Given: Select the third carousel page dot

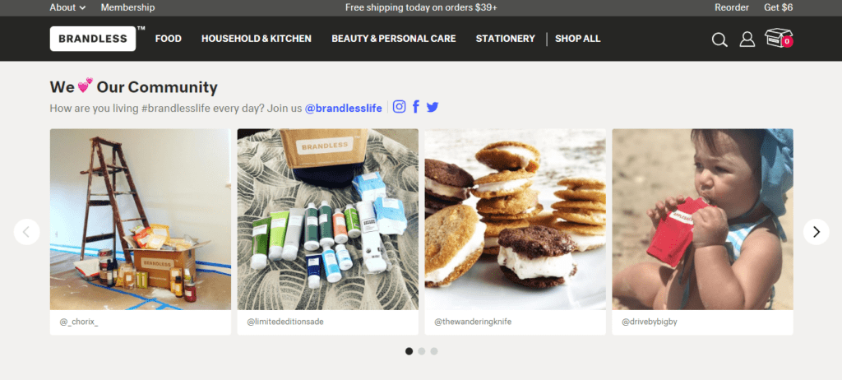Looking at the screenshot, I should 434,351.
